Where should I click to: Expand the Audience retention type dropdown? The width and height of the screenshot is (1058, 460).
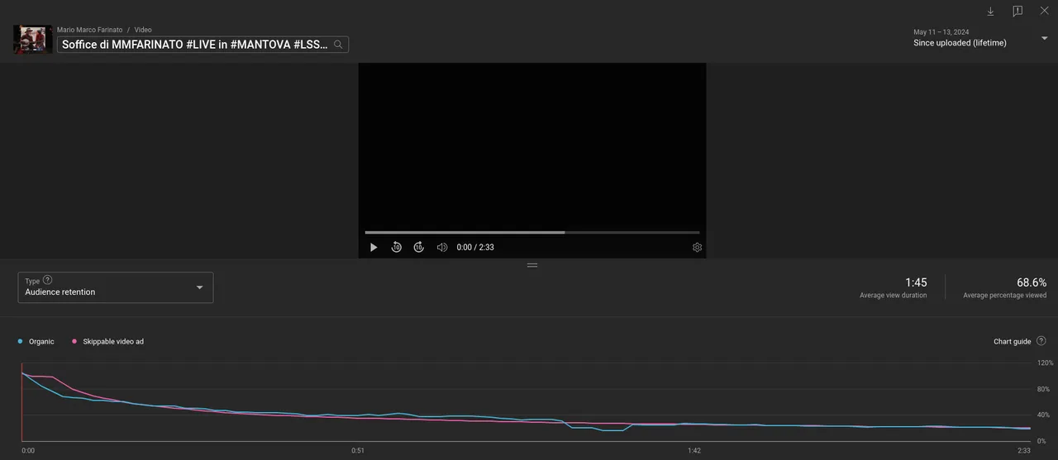point(116,287)
